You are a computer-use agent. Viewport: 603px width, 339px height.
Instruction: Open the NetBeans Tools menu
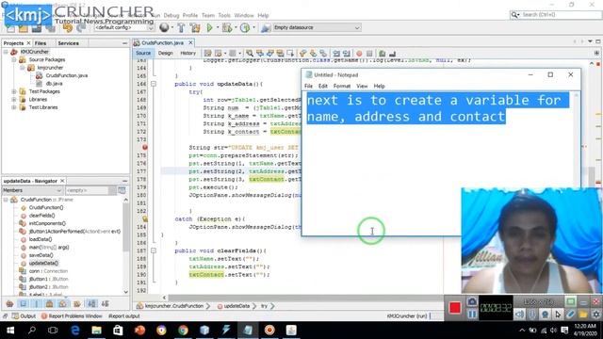pos(224,15)
